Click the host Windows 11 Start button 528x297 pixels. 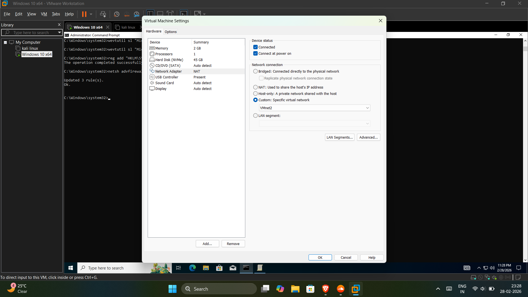point(172,289)
